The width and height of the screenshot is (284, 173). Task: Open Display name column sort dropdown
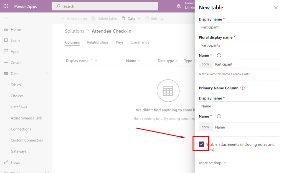point(96,61)
